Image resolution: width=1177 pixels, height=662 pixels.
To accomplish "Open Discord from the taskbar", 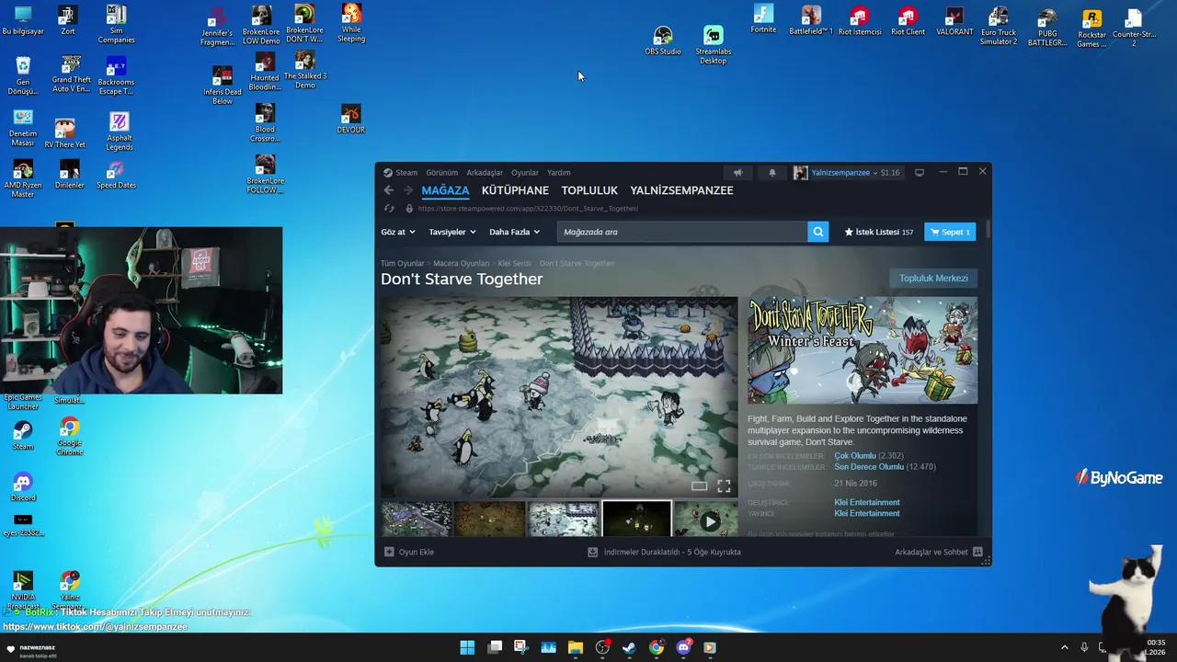I will tap(683, 647).
